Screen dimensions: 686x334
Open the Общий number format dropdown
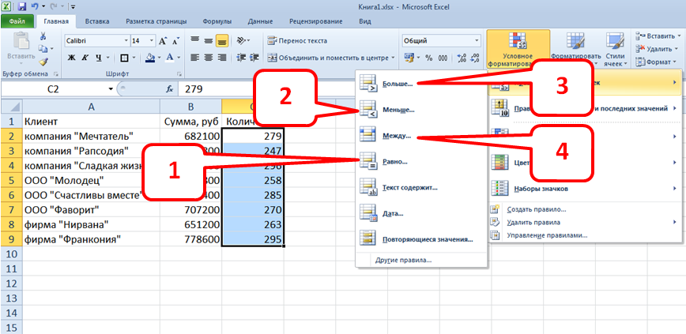pyautogui.click(x=477, y=40)
